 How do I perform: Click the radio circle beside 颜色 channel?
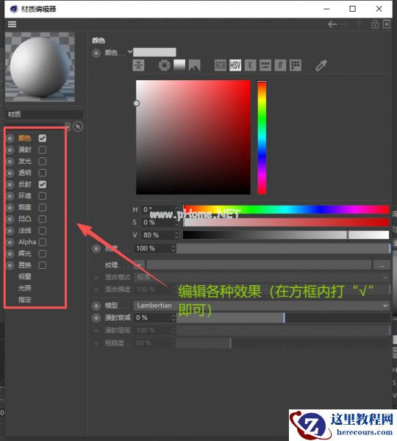pyautogui.click(x=10, y=138)
